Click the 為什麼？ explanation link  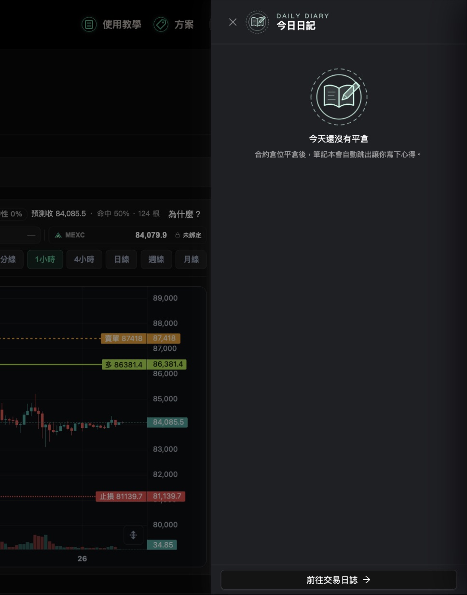click(x=184, y=214)
